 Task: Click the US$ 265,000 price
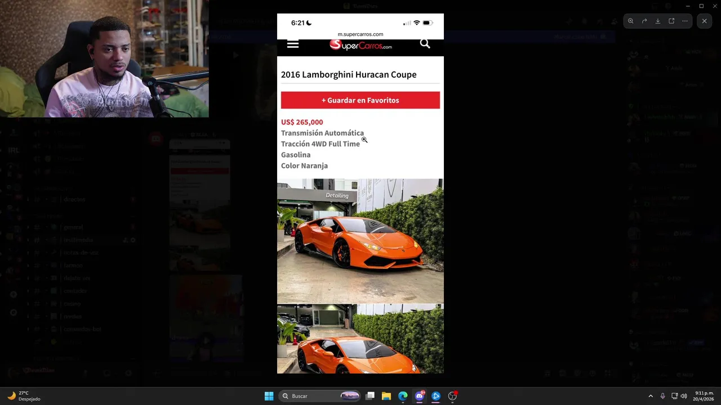302,122
